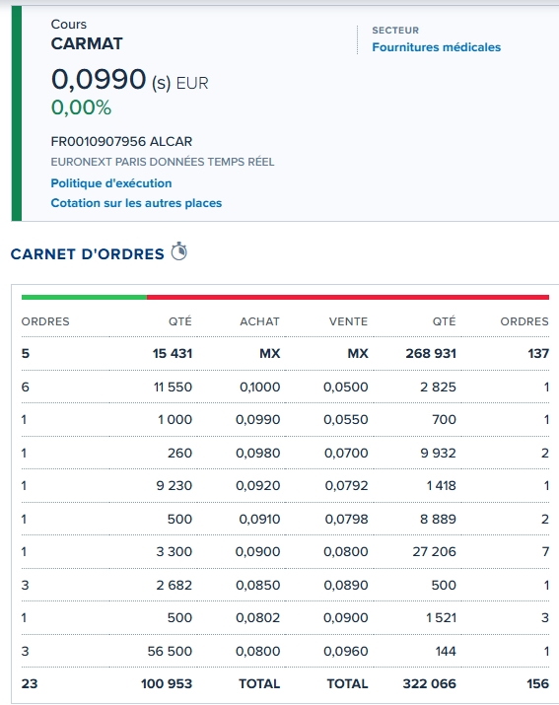The height and width of the screenshot is (705, 559).
Task: Select buy quantity 9 230
Action: pos(175,485)
